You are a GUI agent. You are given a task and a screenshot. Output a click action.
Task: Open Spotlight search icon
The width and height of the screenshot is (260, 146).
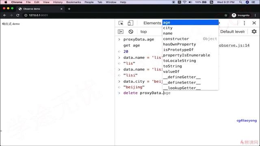pos(240,2)
